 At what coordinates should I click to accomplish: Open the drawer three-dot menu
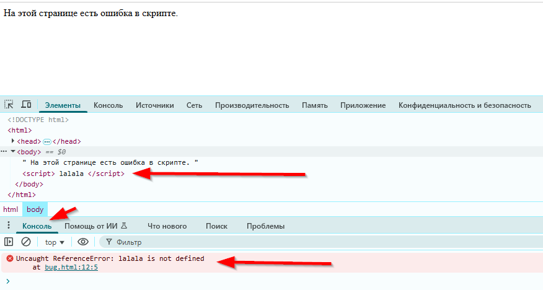click(9, 226)
